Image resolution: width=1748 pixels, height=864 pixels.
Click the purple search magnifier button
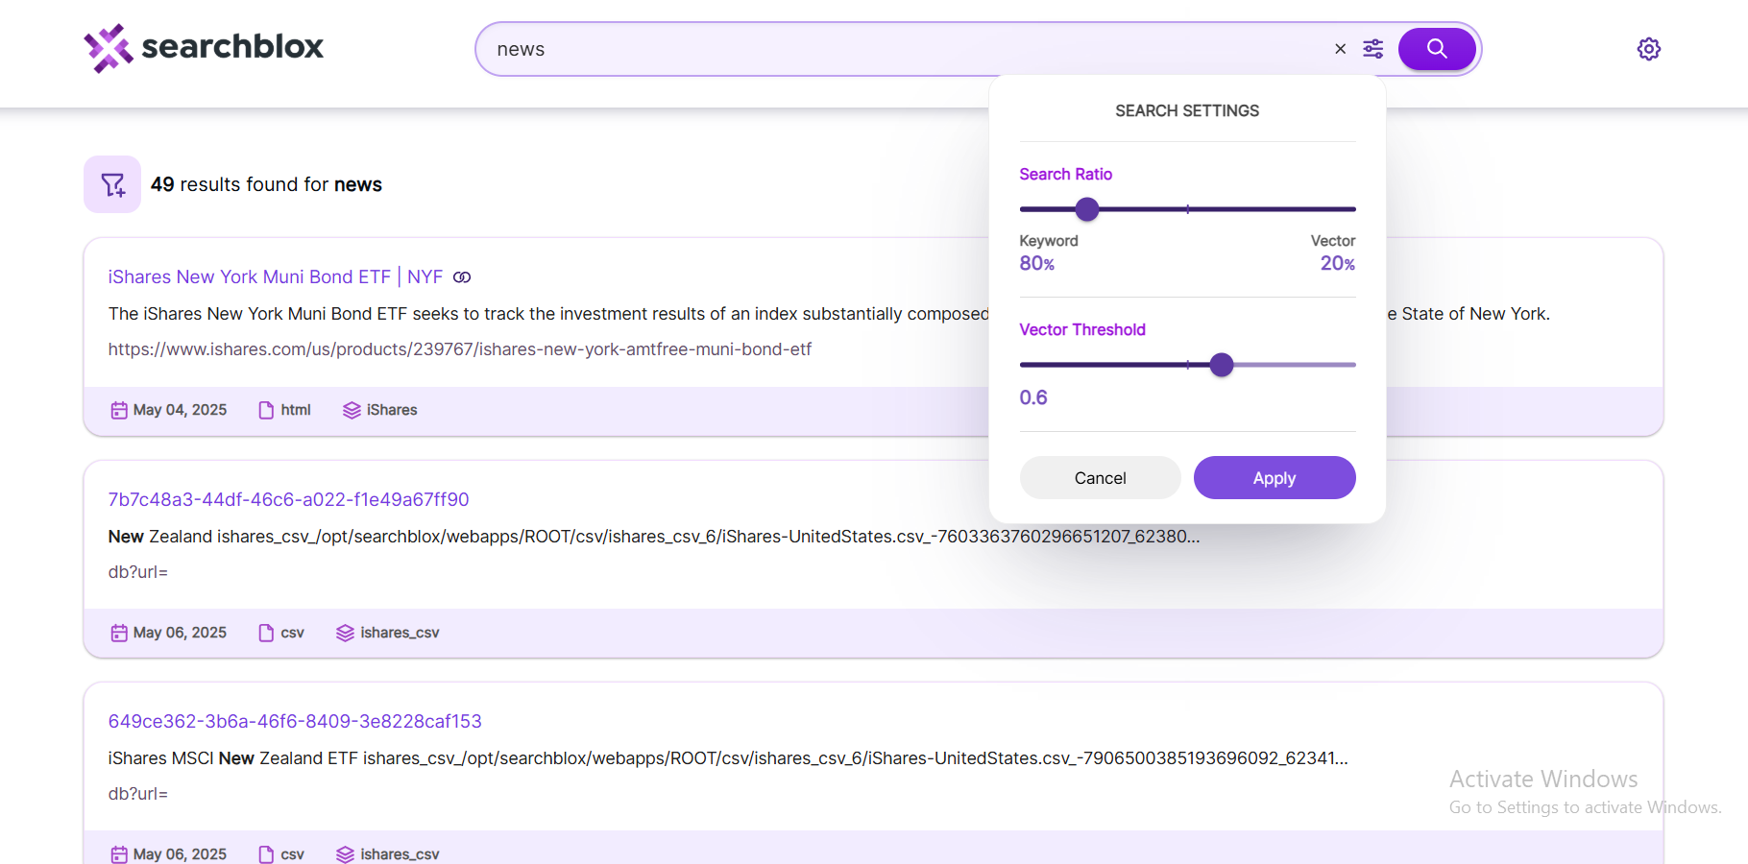click(1437, 49)
